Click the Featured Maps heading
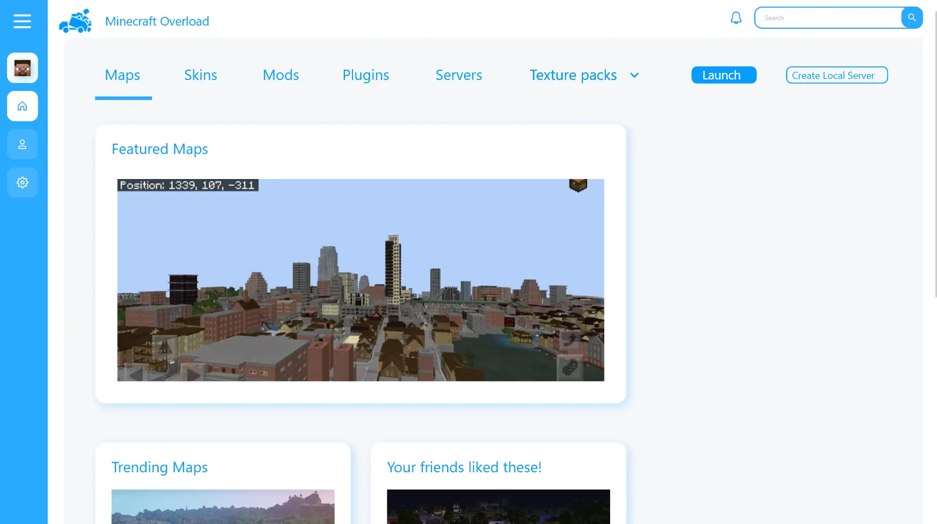The height and width of the screenshot is (524, 937). point(160,149)
